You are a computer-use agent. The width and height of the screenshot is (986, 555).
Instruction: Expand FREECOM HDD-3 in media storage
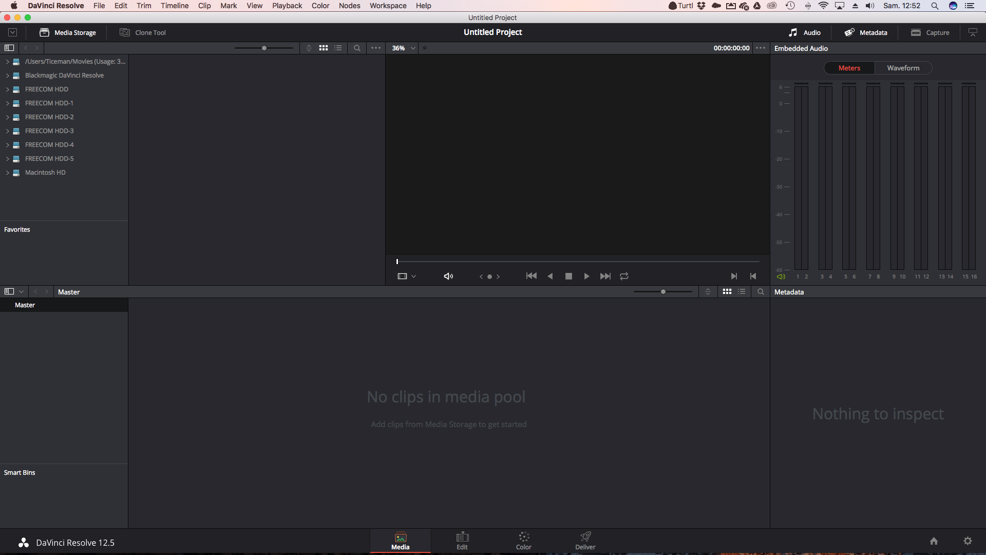coord(8,131)
